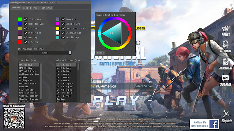Open the Misc tab
The image size is (234, 131).
tap(36, 8)
